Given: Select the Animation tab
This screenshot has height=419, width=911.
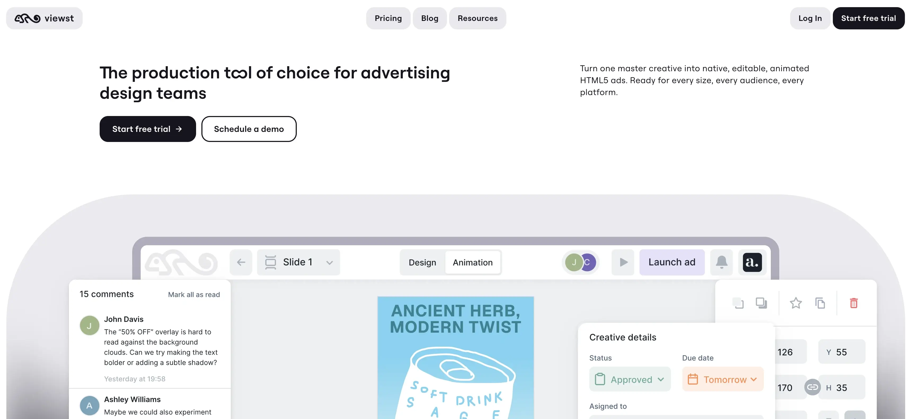Looking at the screenshot, I should pos(472,262).
